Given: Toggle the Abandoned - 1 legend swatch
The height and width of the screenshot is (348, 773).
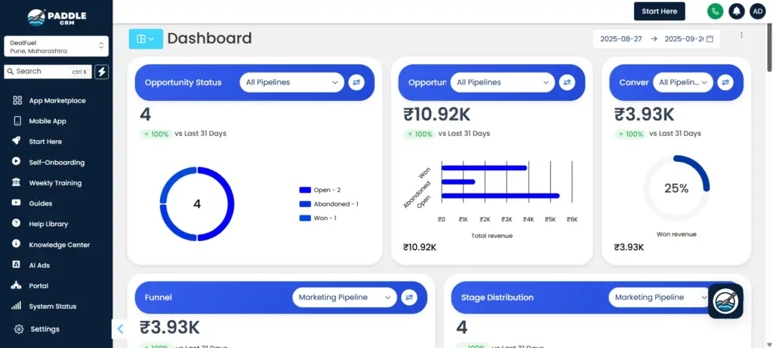Looking at the screenshot, I should point(305,204).
